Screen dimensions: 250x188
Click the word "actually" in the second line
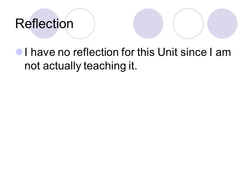[62, 66]
